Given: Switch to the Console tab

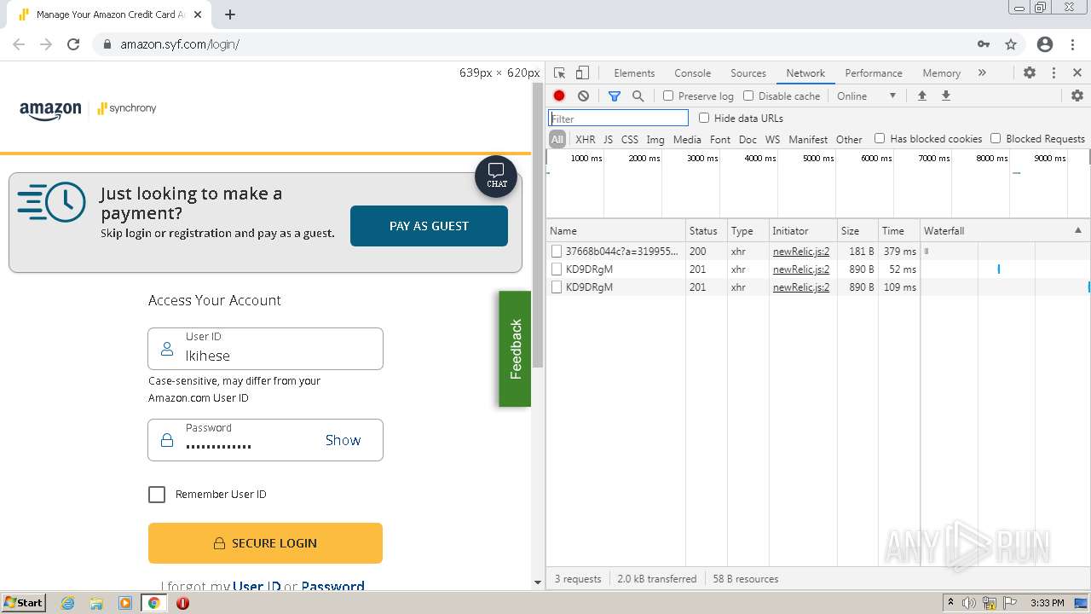Looking at the screenshot, I should click(x=692, y=72).
